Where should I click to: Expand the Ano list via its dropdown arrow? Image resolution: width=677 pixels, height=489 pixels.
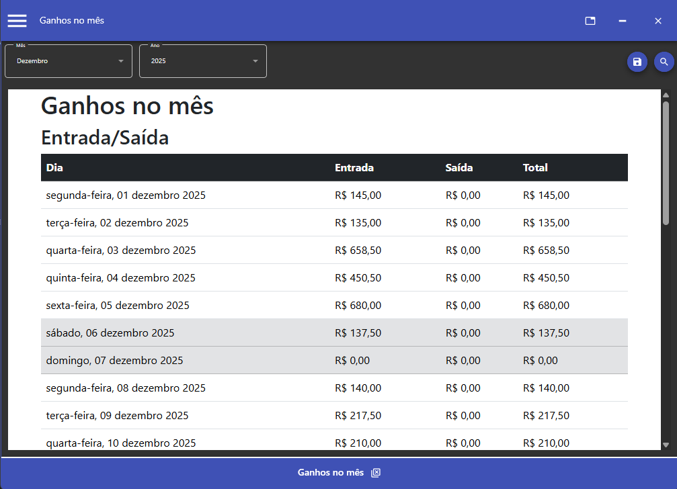[x=255, y=60]
